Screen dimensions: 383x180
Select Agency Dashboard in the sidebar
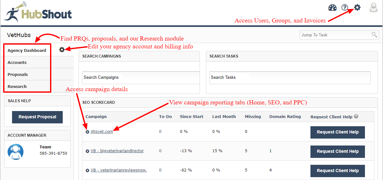click(x=27, y=50)
